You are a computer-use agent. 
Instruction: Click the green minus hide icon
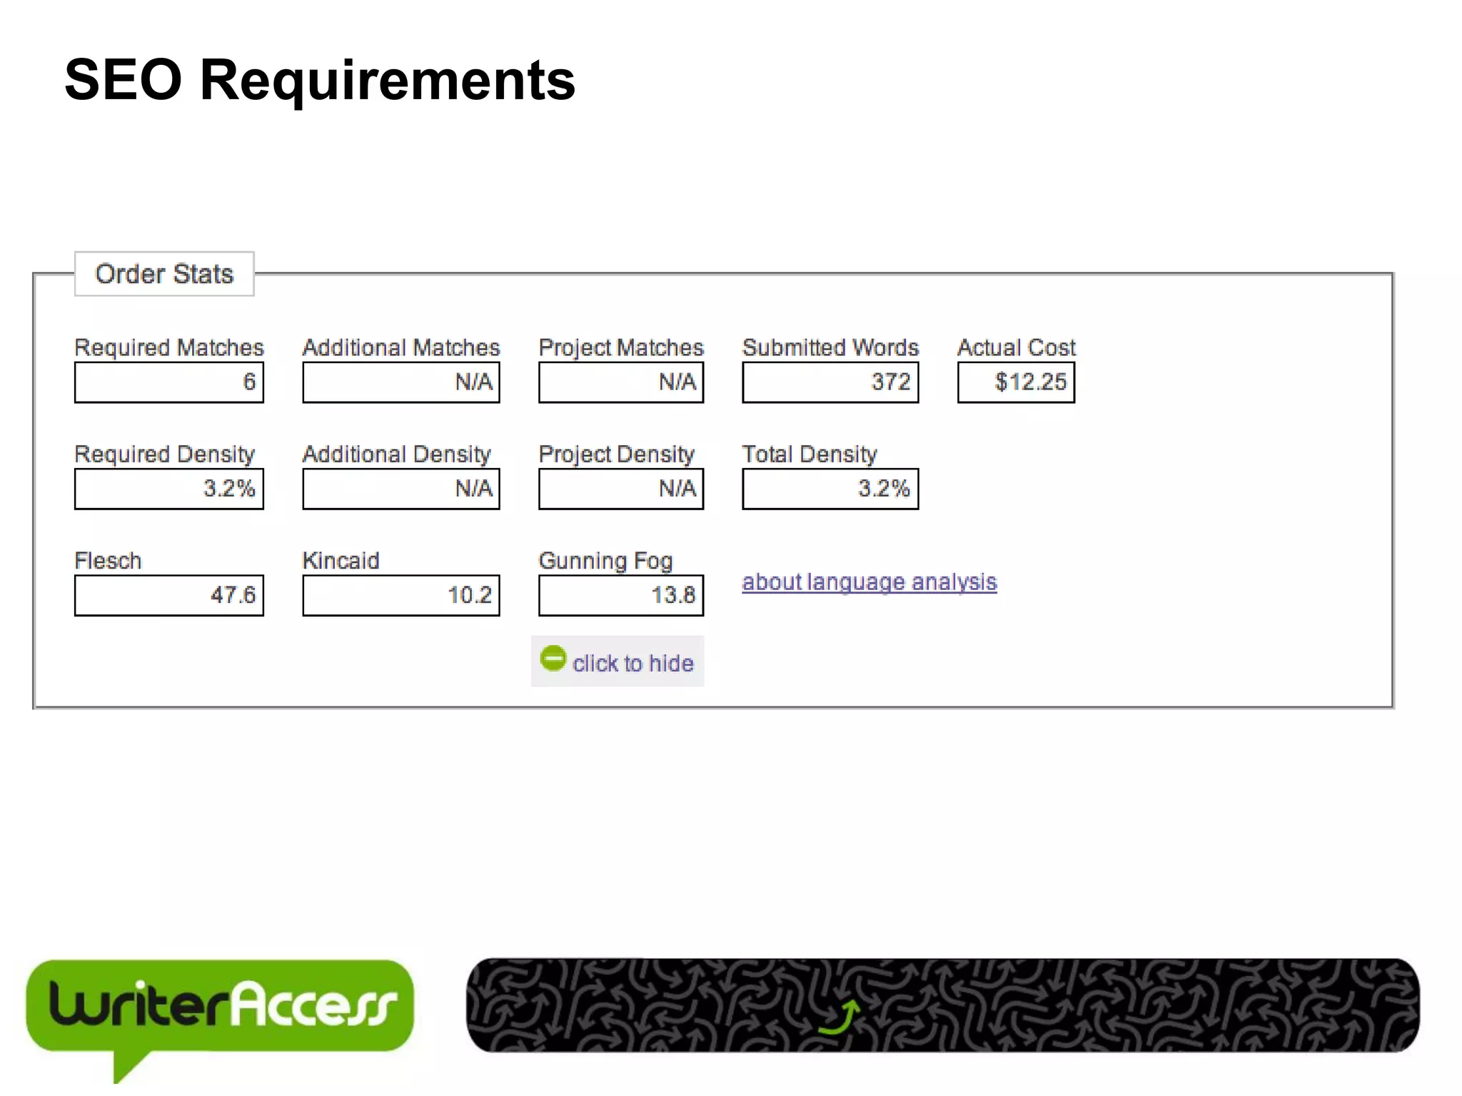click(553, 658)
